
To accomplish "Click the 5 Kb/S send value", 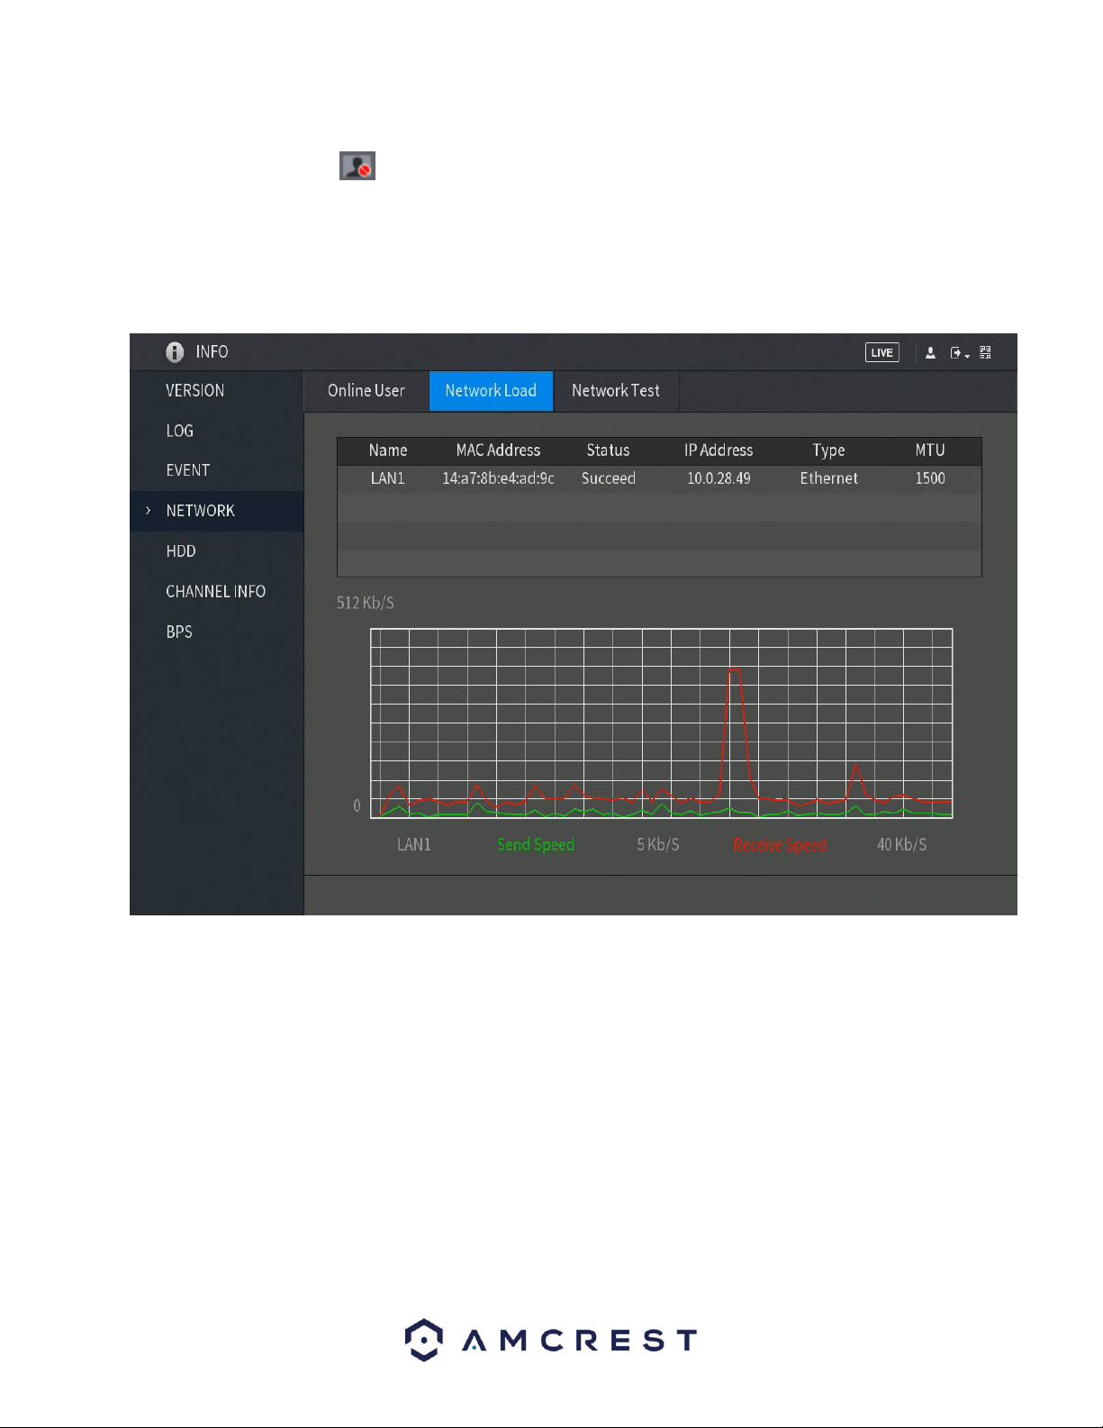I will point(658,845).
